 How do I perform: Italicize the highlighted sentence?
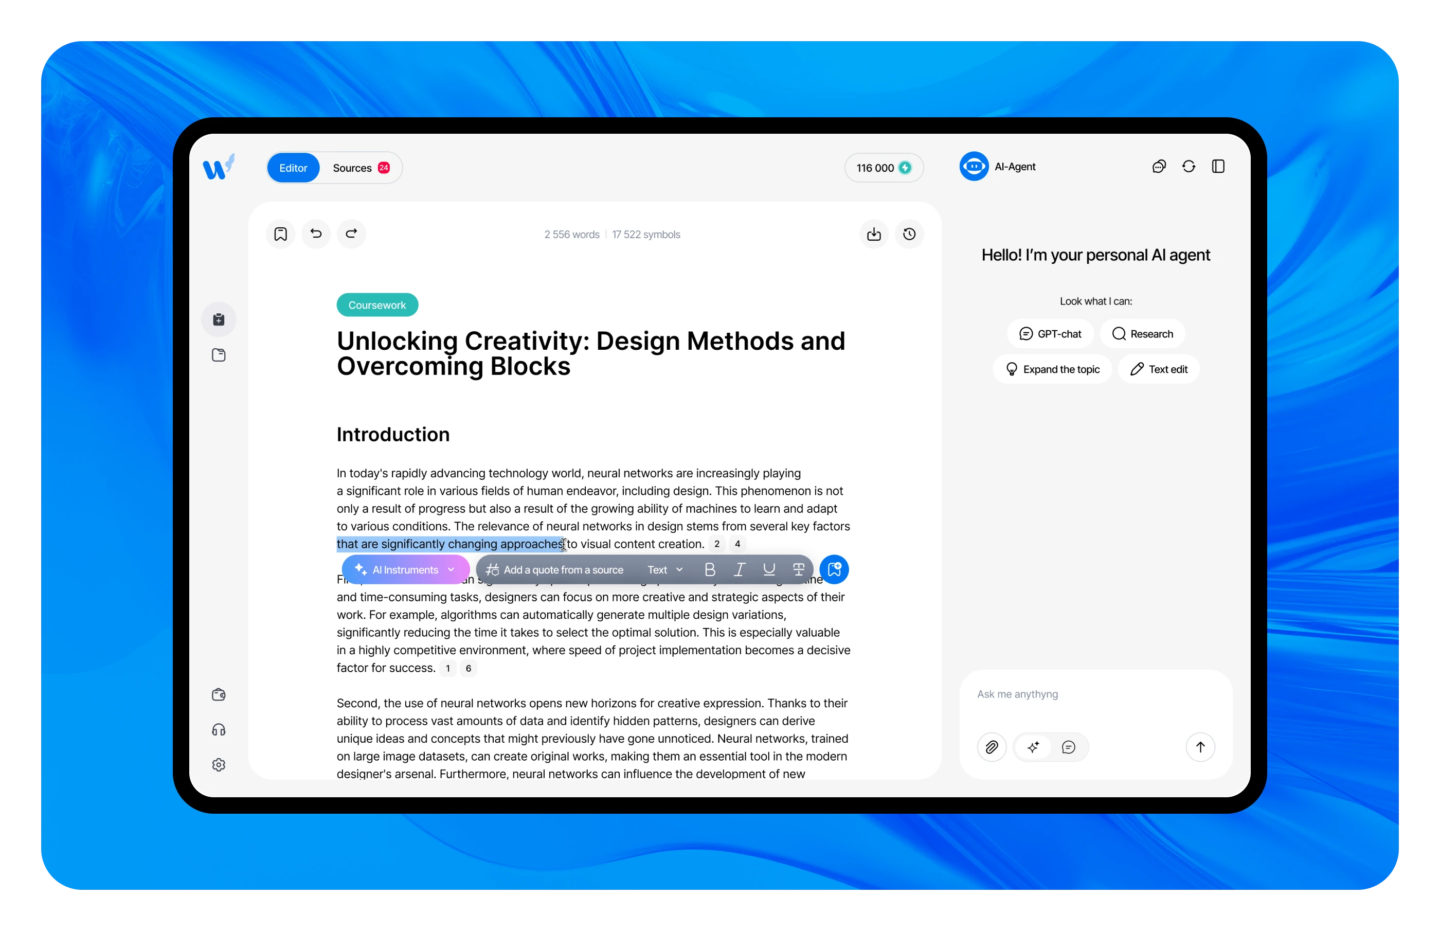click(x=739, y=569)
